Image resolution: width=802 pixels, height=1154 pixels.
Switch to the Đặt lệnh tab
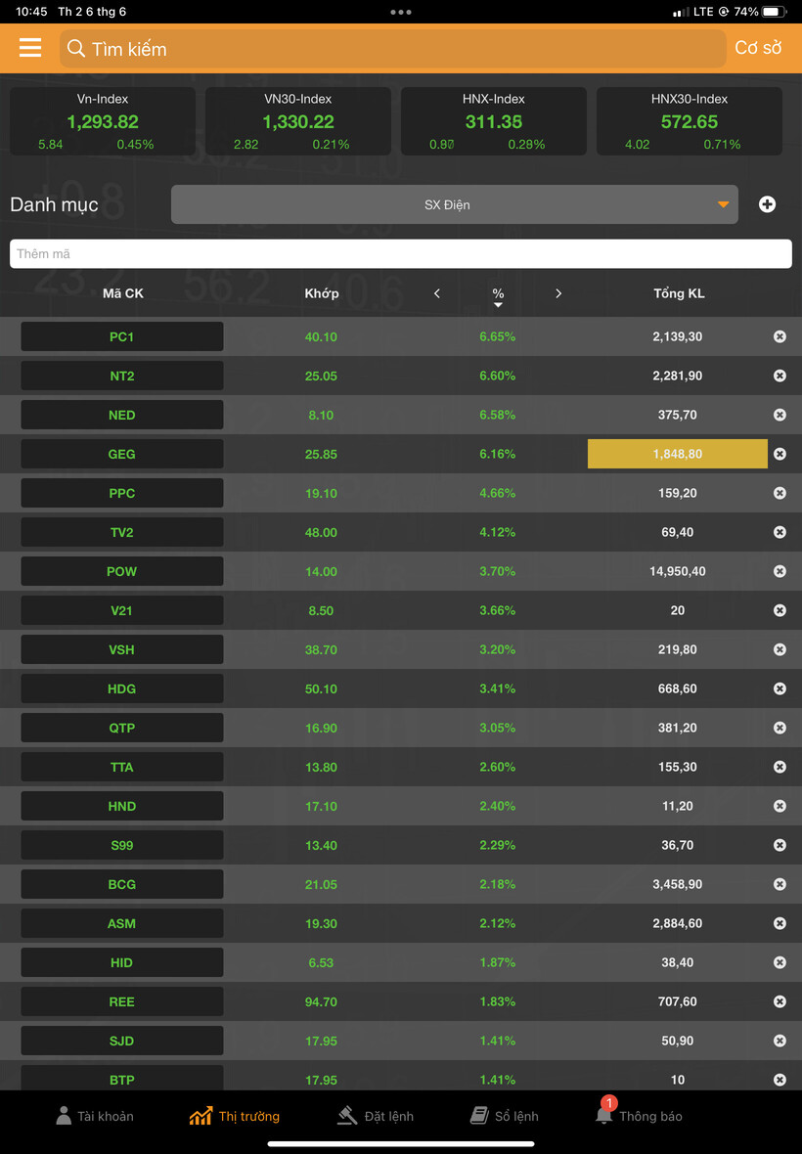pyautogui.click(x=376, y=1117)
